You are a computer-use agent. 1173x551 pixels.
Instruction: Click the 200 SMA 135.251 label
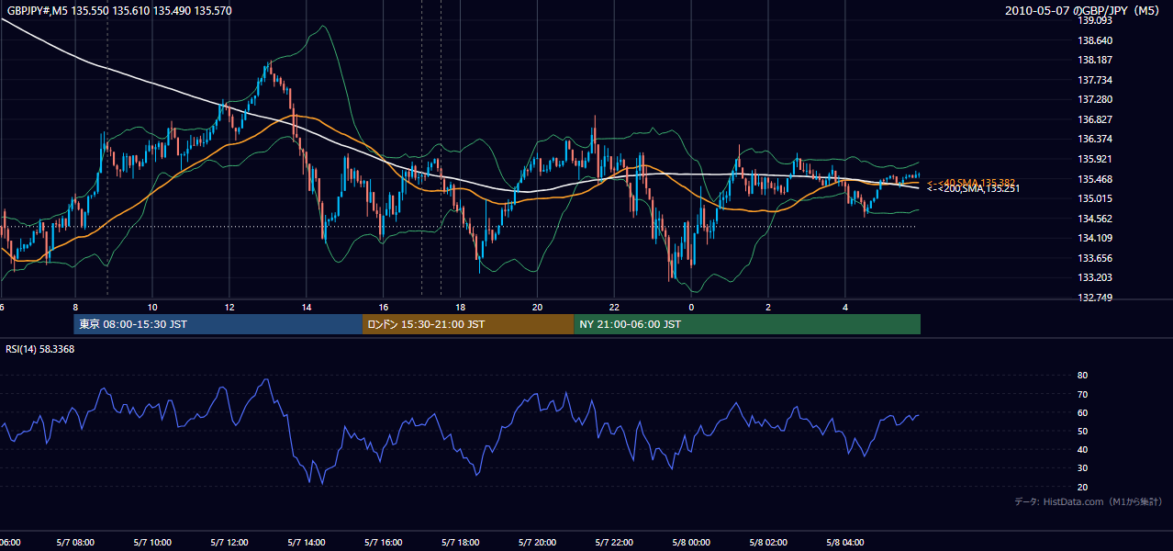(x=973, y=189)
